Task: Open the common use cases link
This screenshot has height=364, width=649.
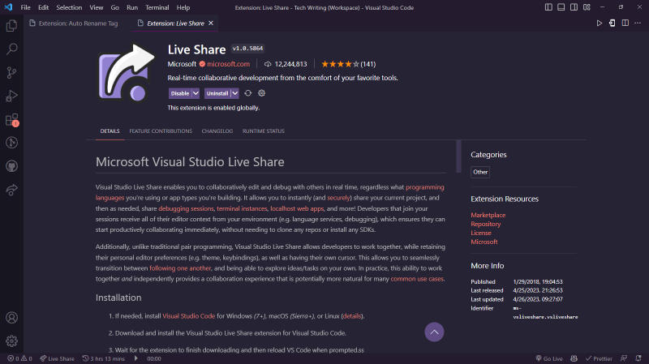Action: 417,279
